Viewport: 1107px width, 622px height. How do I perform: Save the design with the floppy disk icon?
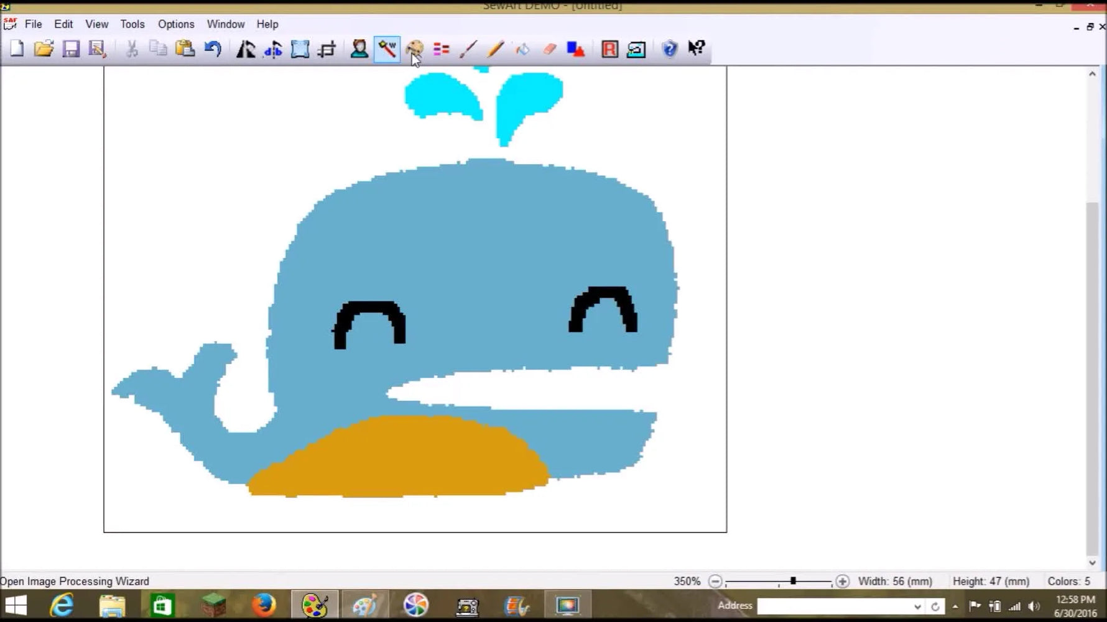71,48
